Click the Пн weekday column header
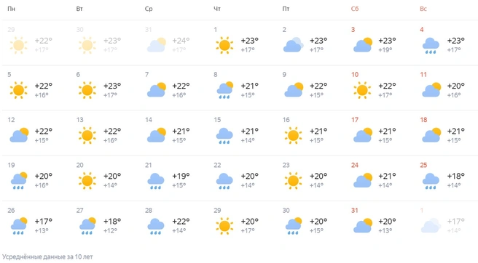Screen dimensions: 478x263 coord(11,9)
